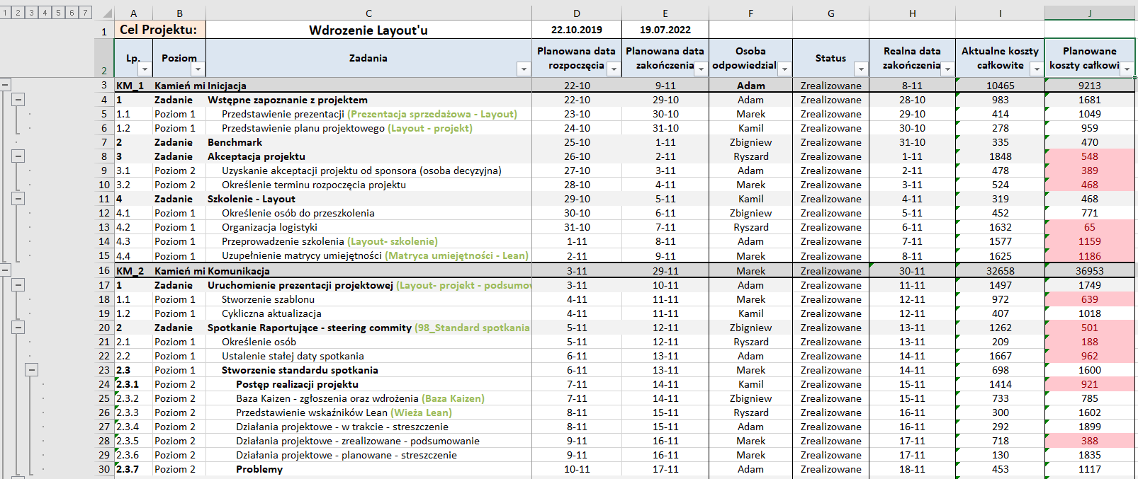Click outline level 1 button
The height and width of the screenshot is (479, 1138).
pos(5,13)
